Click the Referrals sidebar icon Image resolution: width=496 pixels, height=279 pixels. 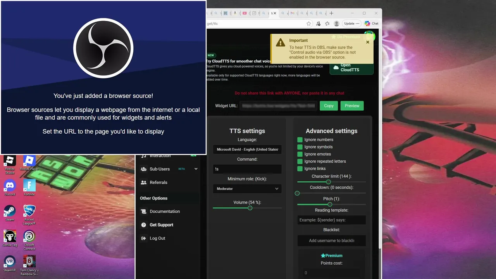144,183
